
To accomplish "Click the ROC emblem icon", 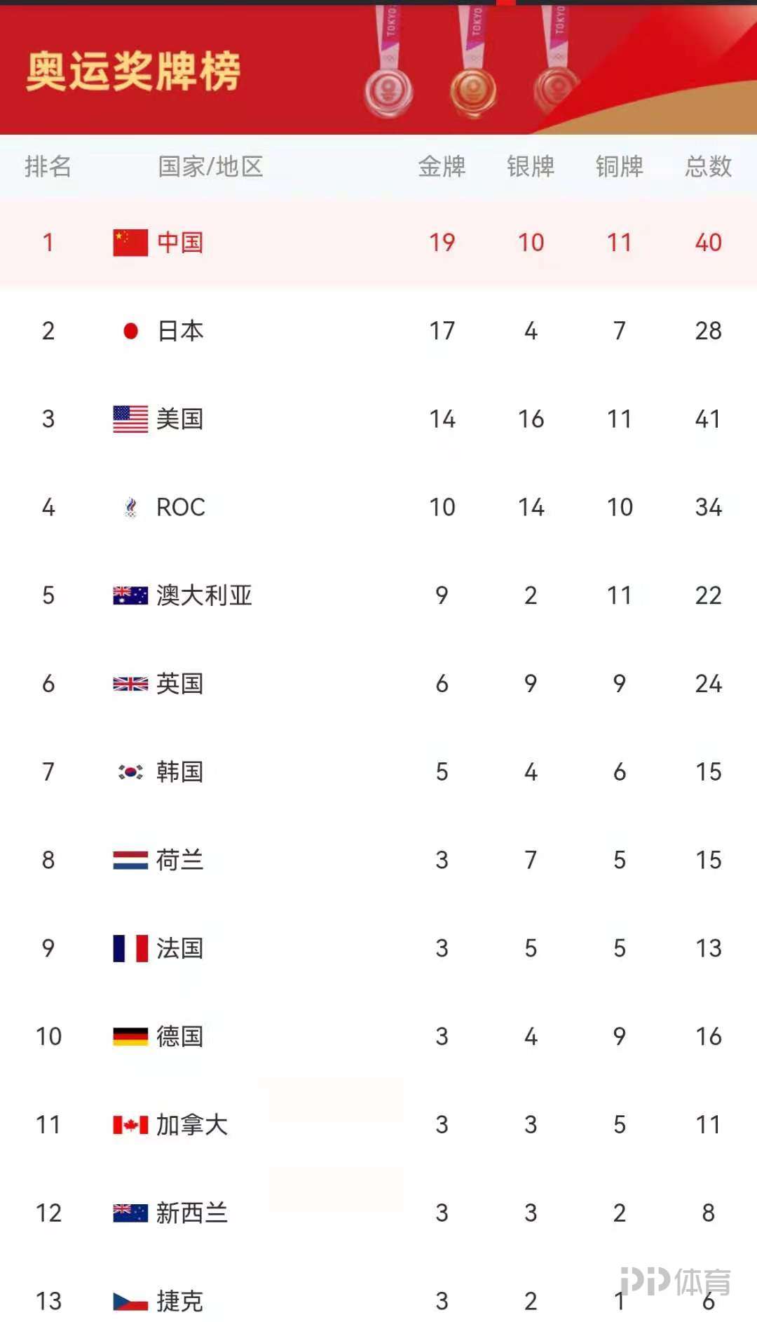I will (130, 507).
